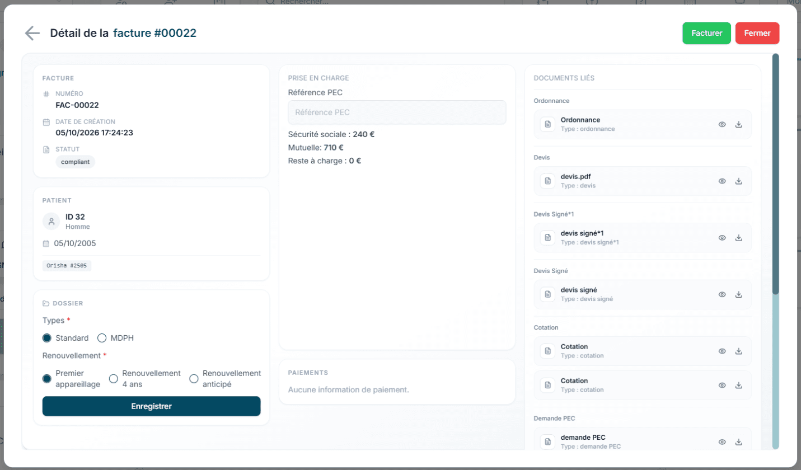This screenshot has height=470, width=801.
Task: Select the Standard dossier type
Action: (x=47, y=338)
